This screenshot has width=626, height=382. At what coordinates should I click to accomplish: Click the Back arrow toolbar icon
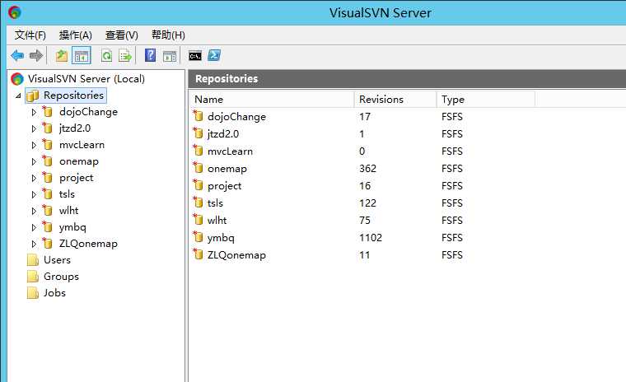coord(17,56)
